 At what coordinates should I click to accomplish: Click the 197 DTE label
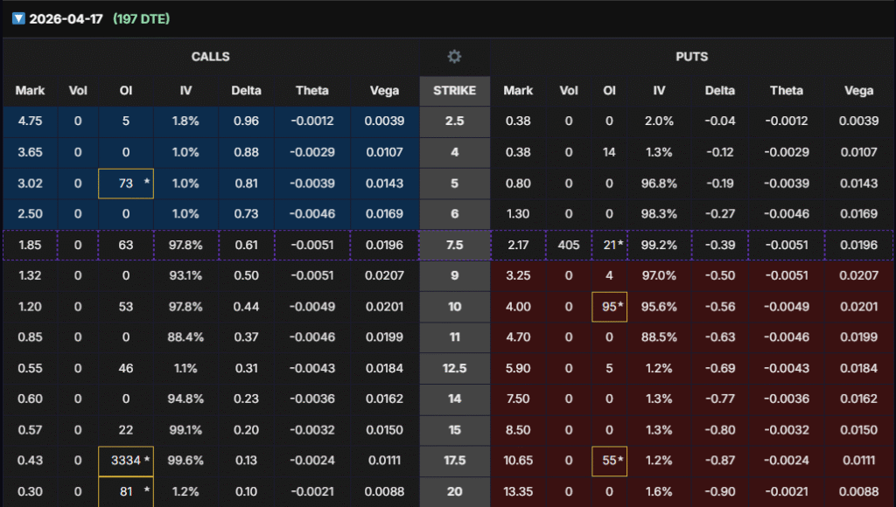point(141,18)
